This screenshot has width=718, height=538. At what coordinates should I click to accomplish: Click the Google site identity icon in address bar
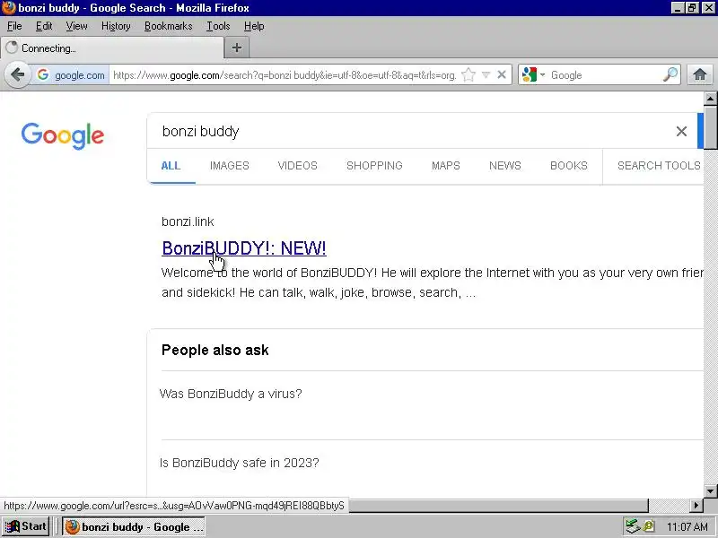tap(43, 74)
